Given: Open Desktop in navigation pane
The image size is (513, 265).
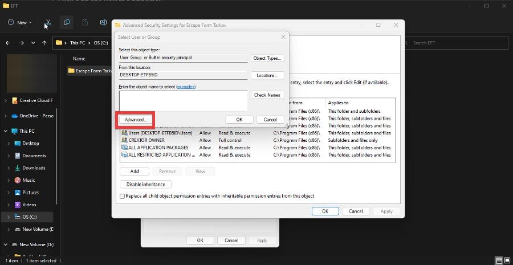Looking at the screenshot, I should click(x=27, y=144).
